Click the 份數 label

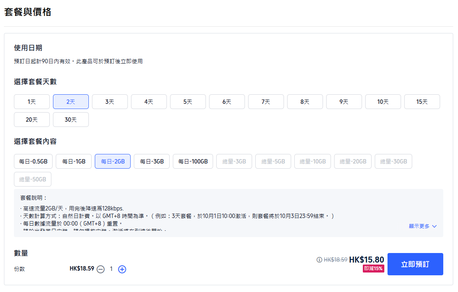(20, 269)
